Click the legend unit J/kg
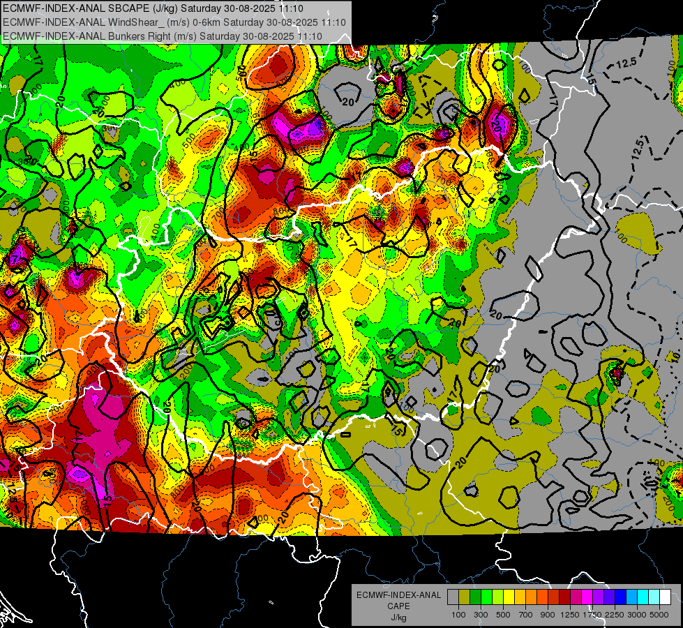The height and width of the screenshot is (628, 683). tap(398, 618)
